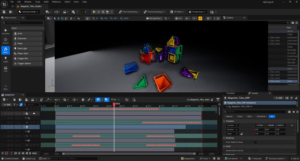Select the scale gizmo tool in viewport

[66, 18]
